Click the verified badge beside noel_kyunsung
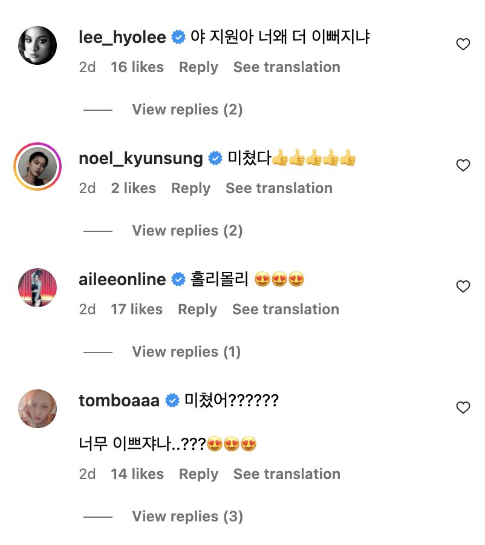The image size is (485, 545). coord(215,159)
